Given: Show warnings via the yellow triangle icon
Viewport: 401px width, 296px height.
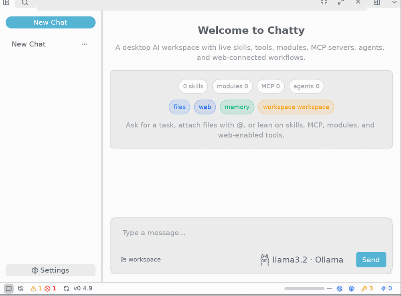Looking at the screenshot, I should 33,289.
